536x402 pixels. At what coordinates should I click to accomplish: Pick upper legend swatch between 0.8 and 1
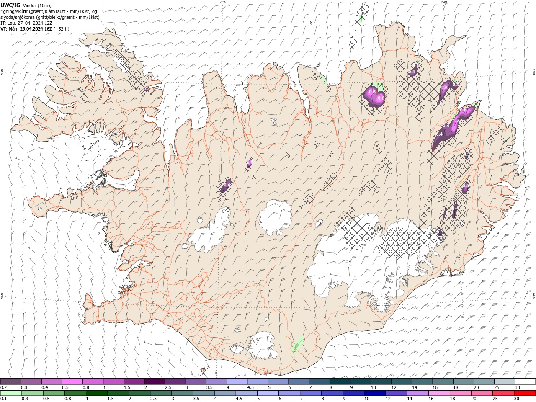coord(93,381)
